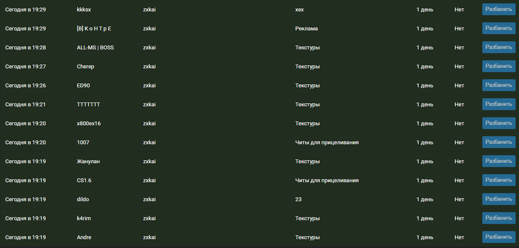Click the timestamp Сегодня в 19:28

25,48
